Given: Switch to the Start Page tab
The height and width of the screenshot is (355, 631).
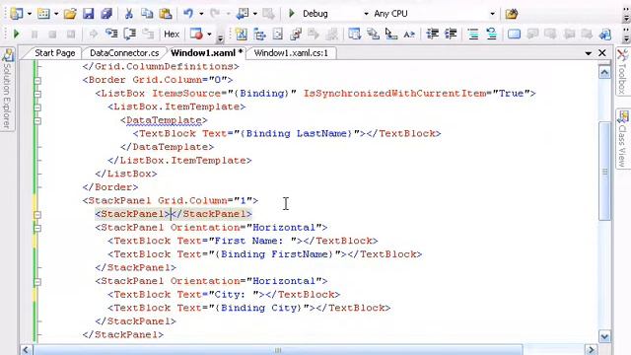Looking at the screenshot, I should (x=55, y=53).
